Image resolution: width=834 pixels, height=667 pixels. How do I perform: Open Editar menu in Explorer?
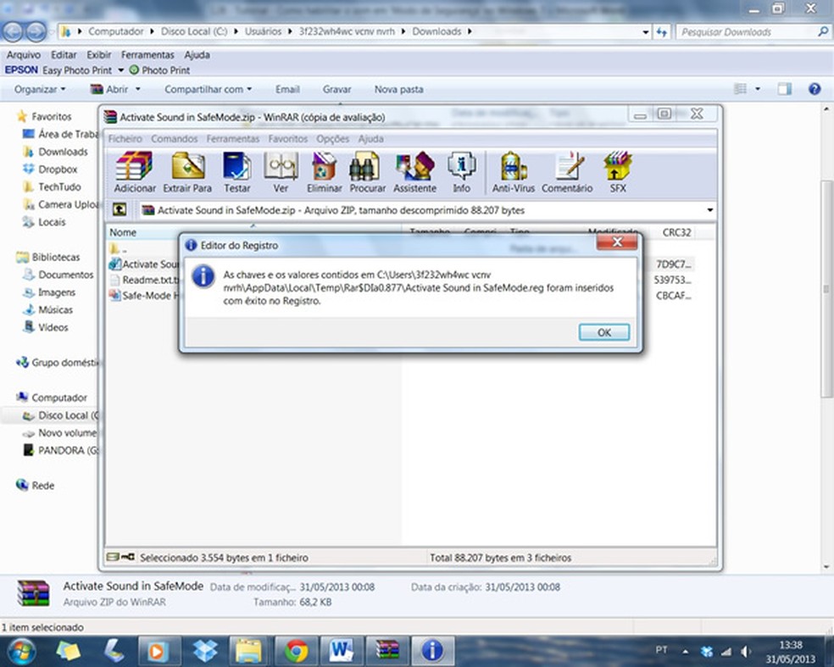coord(64,55)
